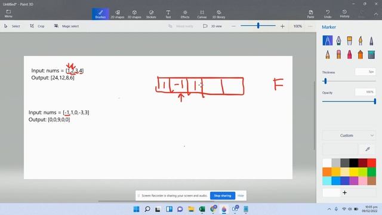This screenshot has width=382, height=215.
Task: Activate Magic select
Action: pyautogui.click(x=66, y=26)
